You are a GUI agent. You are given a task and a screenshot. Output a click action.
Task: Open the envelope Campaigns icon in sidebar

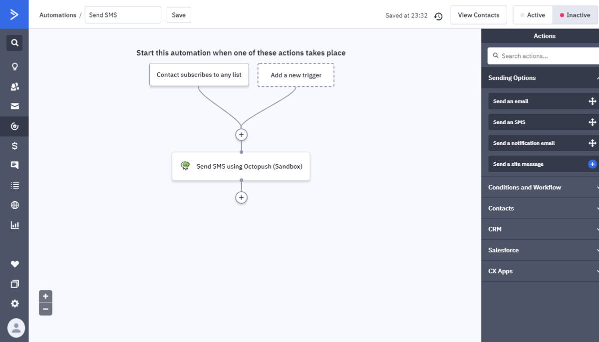click(x=14, y=106)
